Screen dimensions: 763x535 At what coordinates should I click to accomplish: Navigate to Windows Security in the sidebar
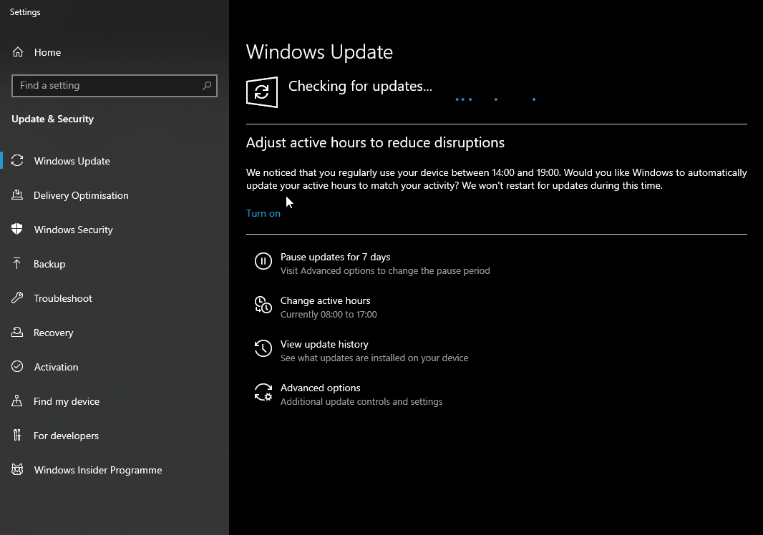pos(73,229)
